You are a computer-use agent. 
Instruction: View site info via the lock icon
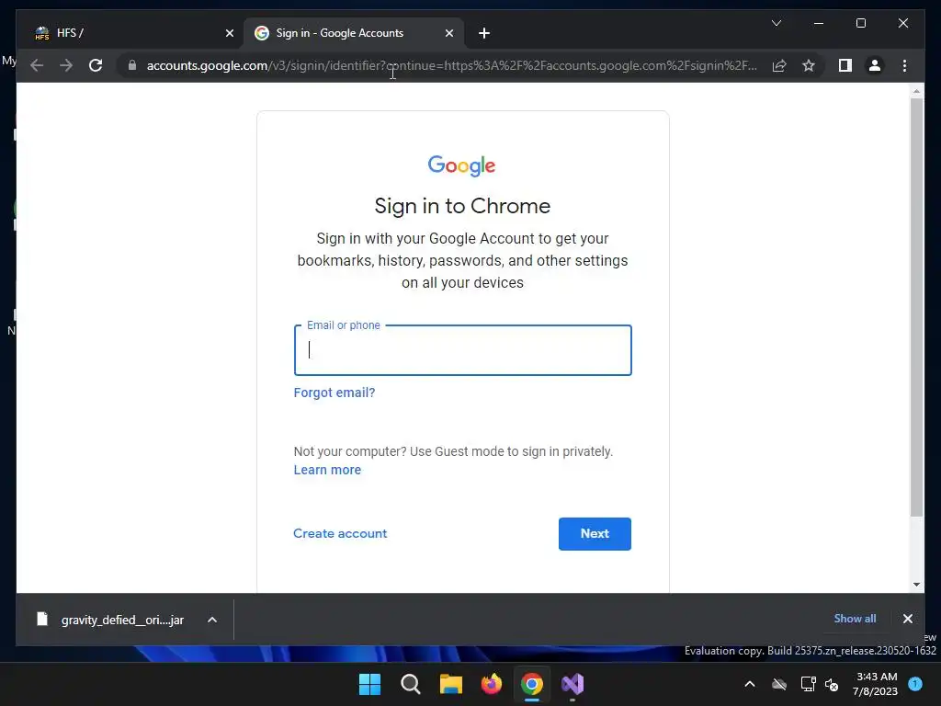[132, 65]
